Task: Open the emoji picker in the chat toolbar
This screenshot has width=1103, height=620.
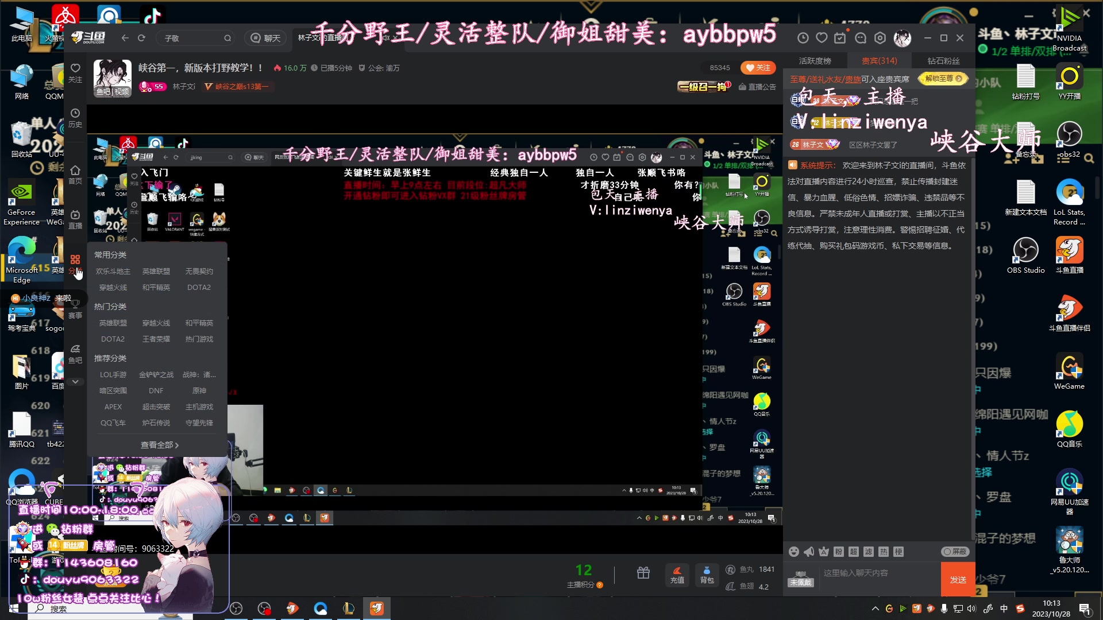Action: (794, 552)
